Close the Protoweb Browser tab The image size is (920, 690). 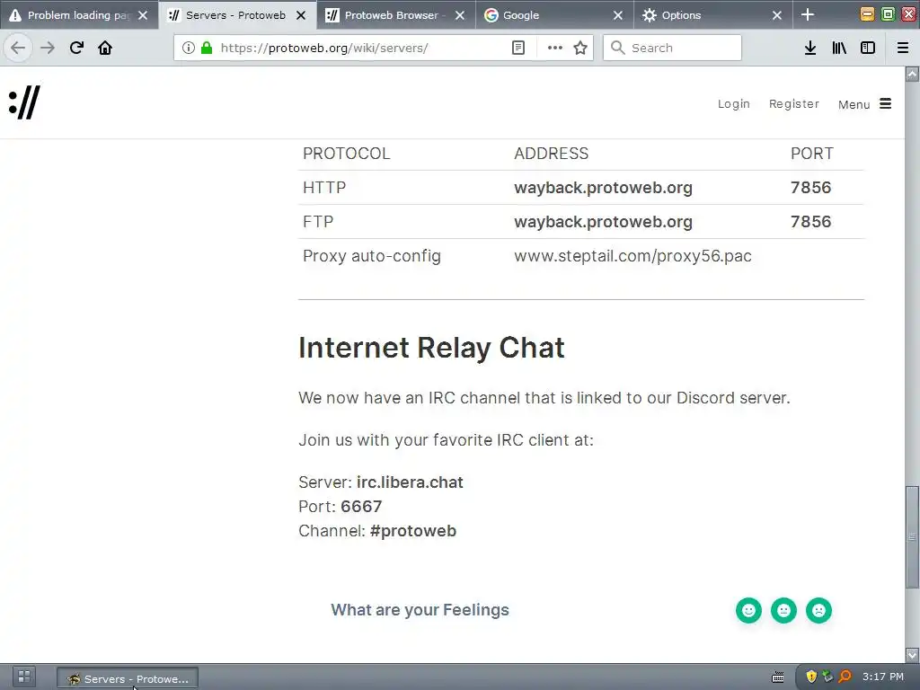click(460, 15)
